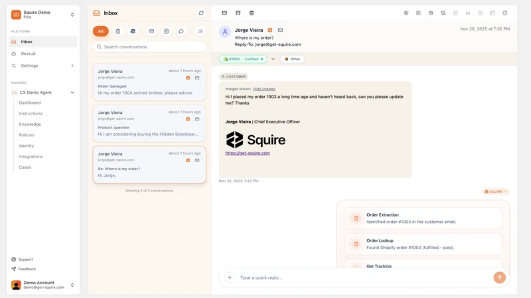This screenshot has height=298, width=531.
Task: Filter inbox by Squire logo icon
Action: [133, 31]
